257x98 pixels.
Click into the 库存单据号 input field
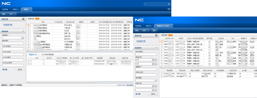[x=146, y=54]
